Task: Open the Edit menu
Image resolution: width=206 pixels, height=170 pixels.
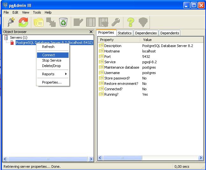Action: click(x=15, y=12)
